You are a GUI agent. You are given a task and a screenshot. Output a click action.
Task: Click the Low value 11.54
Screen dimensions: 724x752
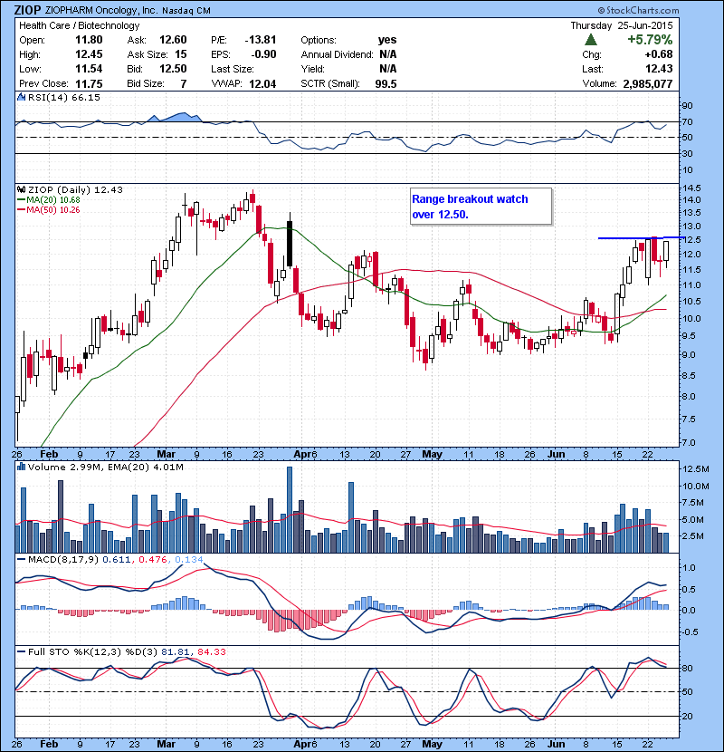89,69
